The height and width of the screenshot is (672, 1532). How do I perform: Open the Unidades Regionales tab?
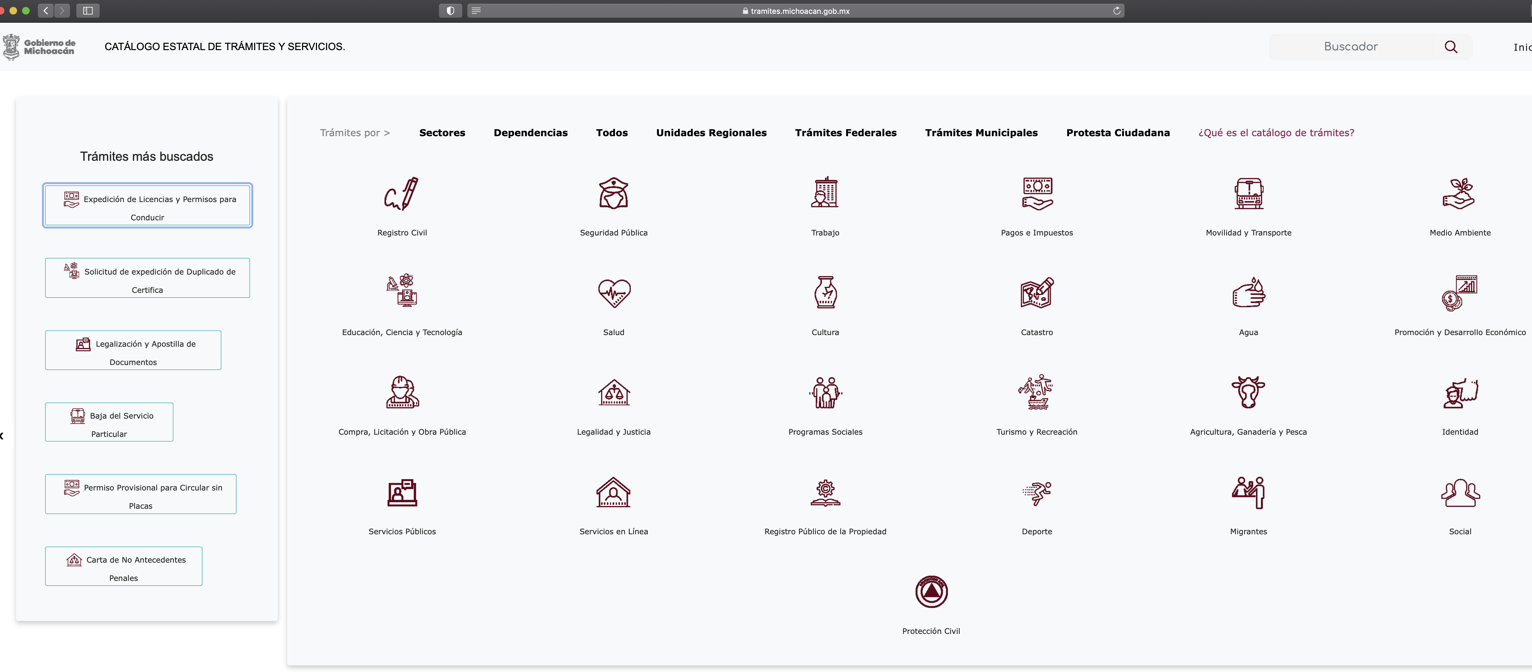pyautogui.click(x=711, y=132)
